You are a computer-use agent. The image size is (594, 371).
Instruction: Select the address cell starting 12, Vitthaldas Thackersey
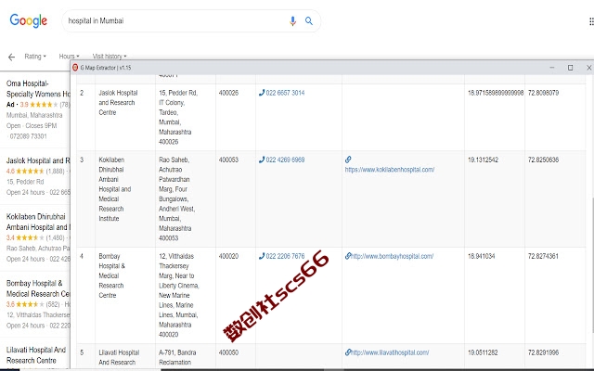point(186,295)
